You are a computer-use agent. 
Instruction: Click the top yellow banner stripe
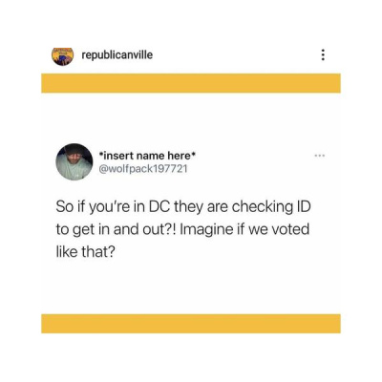click(x=191, y=83)
